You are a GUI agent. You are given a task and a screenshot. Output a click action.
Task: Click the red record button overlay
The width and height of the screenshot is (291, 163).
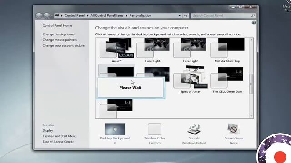(280, 157)
